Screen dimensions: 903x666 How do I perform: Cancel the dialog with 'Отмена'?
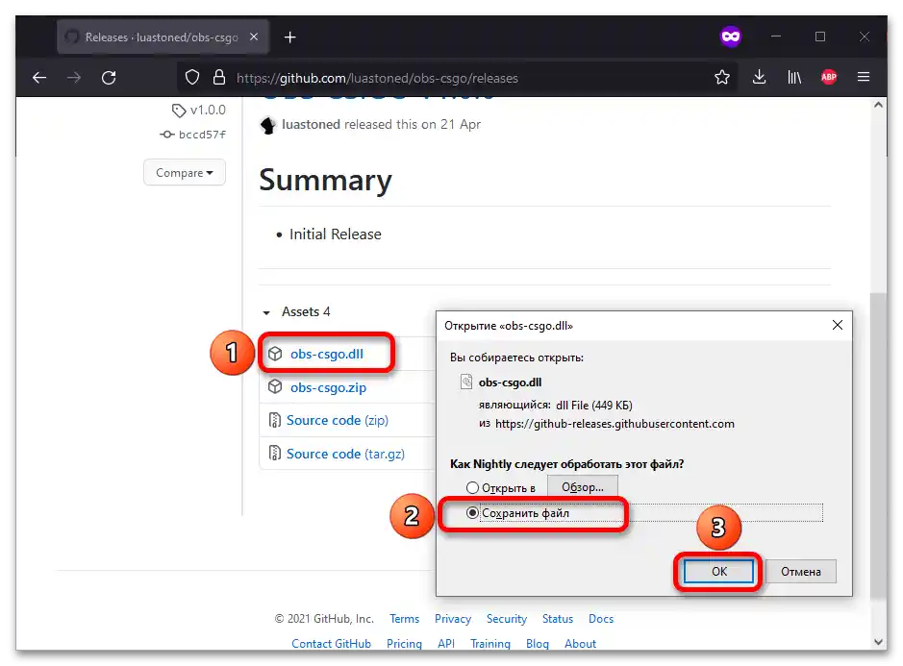pos(800,572)
